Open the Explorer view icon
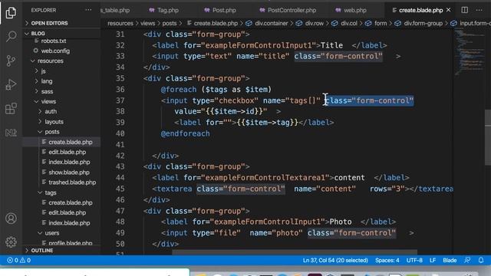The image size is (491, 276). coord(11,12)
